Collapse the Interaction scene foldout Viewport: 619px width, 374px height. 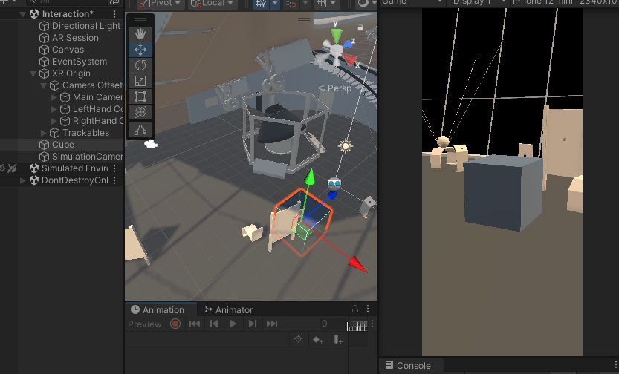(23, 14)
